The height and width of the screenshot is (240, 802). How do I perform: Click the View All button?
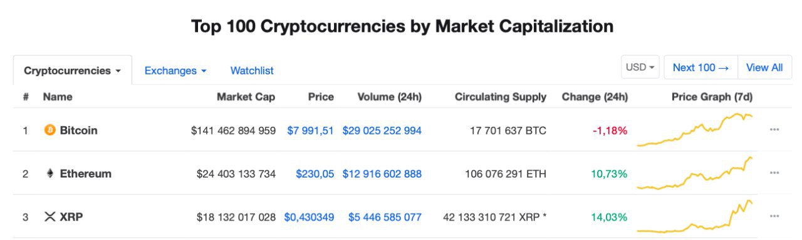point(764,67)
